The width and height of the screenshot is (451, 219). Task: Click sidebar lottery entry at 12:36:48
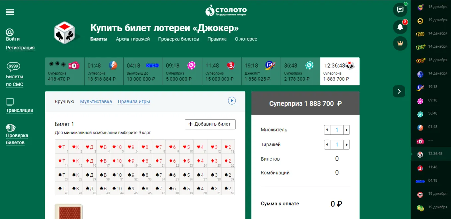(x=431, y=154)
